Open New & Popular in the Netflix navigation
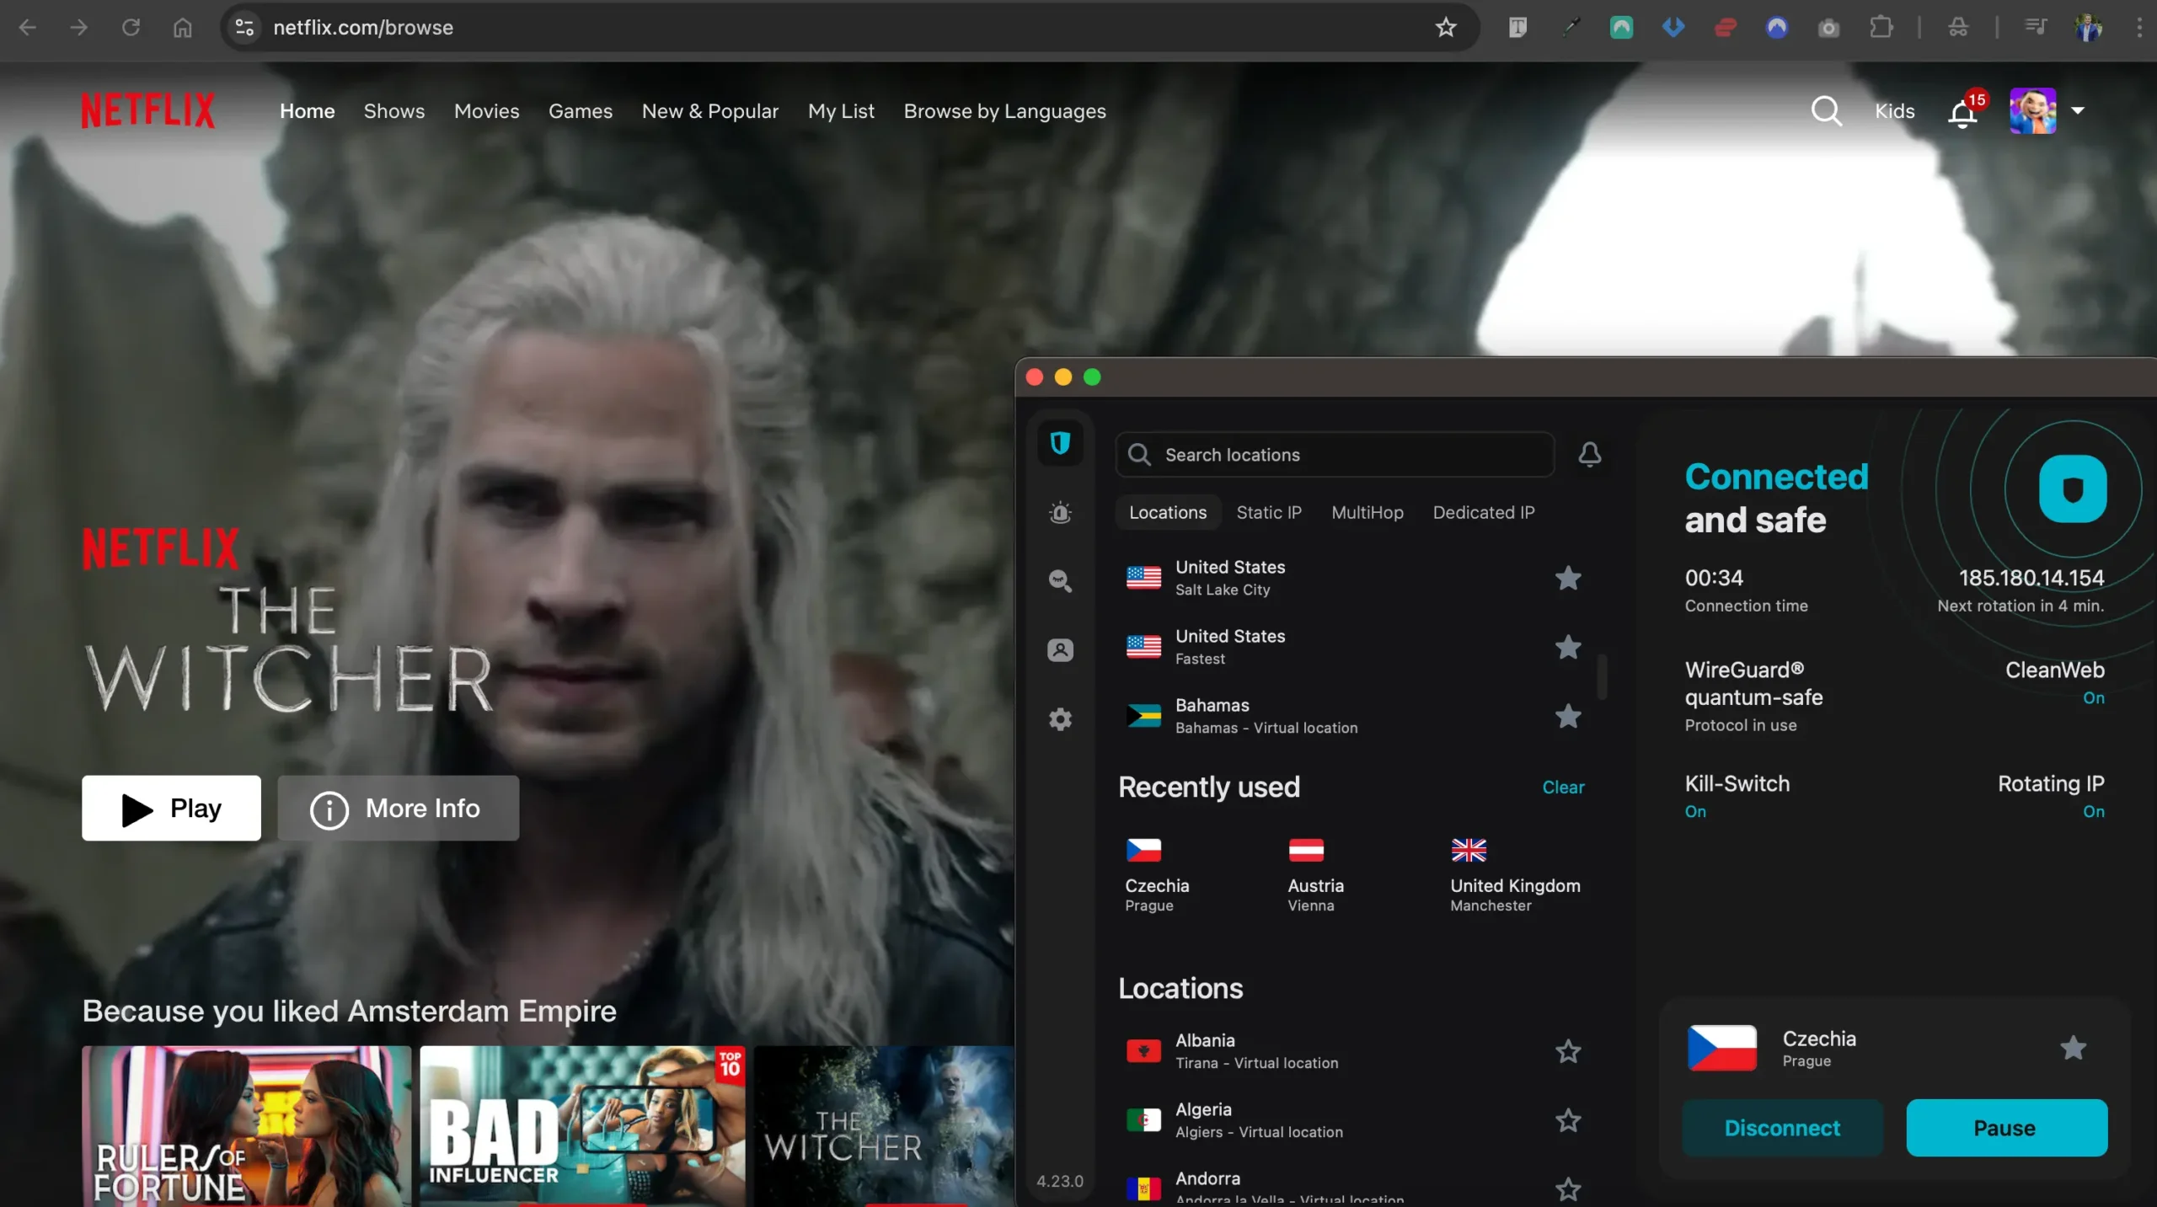This screenshot has height=1207, width=2157. (710, 110)
